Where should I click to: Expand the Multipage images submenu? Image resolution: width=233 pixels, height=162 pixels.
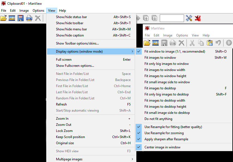(x=91, y=159)
